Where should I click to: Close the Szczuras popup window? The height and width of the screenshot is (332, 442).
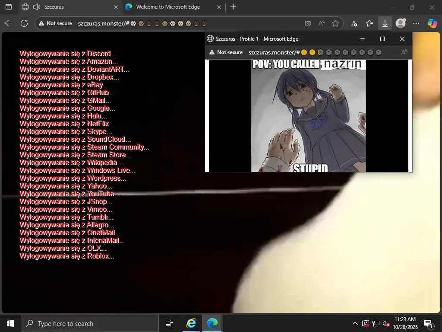[402, 38]
